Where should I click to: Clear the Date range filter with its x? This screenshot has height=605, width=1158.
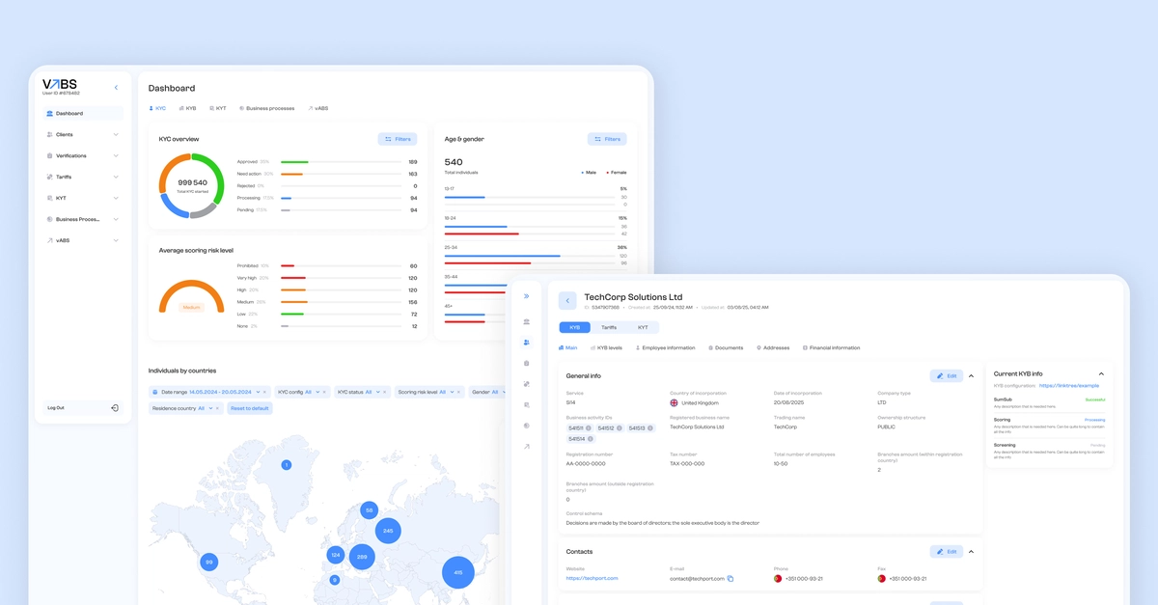(x=265, y=393)
